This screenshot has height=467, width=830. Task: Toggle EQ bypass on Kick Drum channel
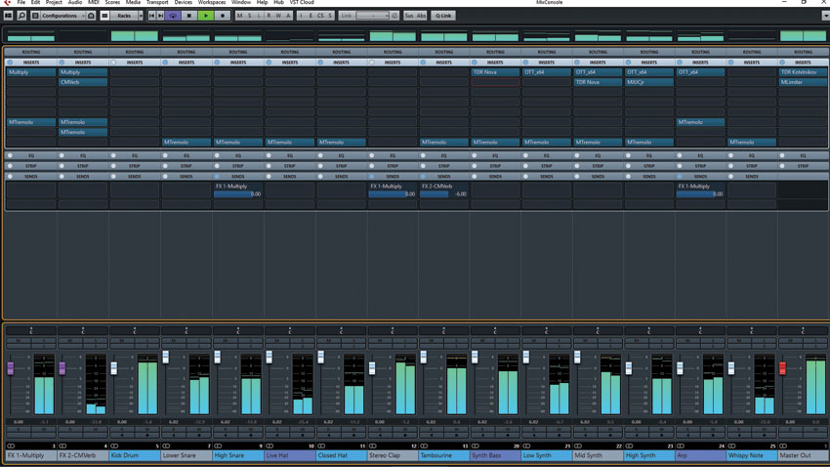pos(113,155)
